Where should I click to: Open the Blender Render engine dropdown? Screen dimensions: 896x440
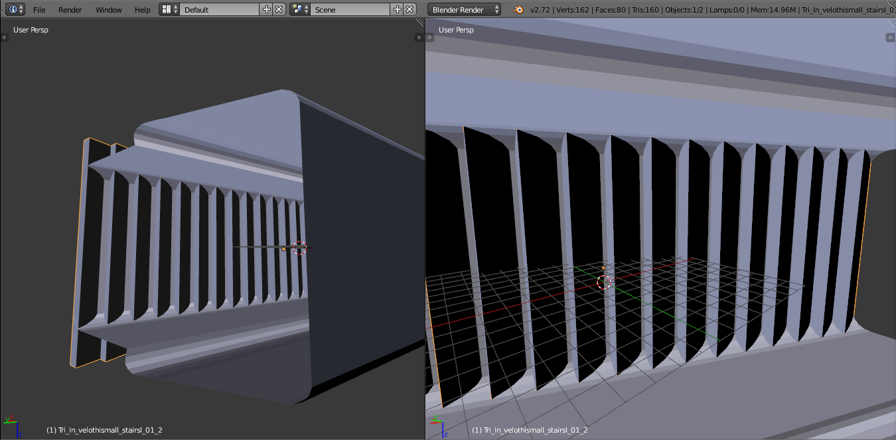pyautogui.click(x=465, y=9)
